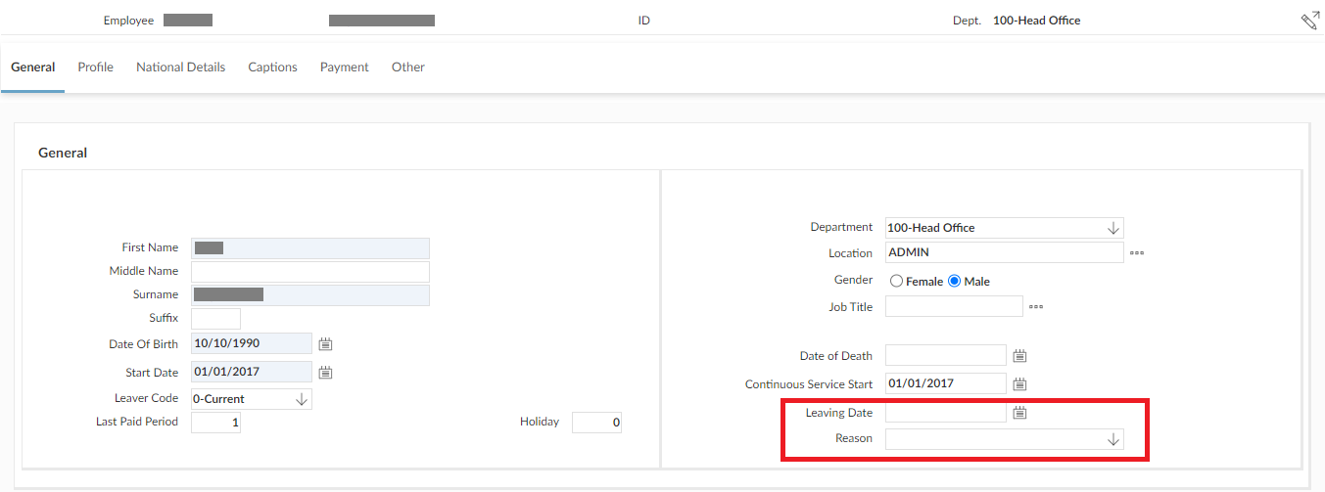Open calendar picker for Date Of Birth
This screenshot has height=492, width=1325.
tap(326, 344)
